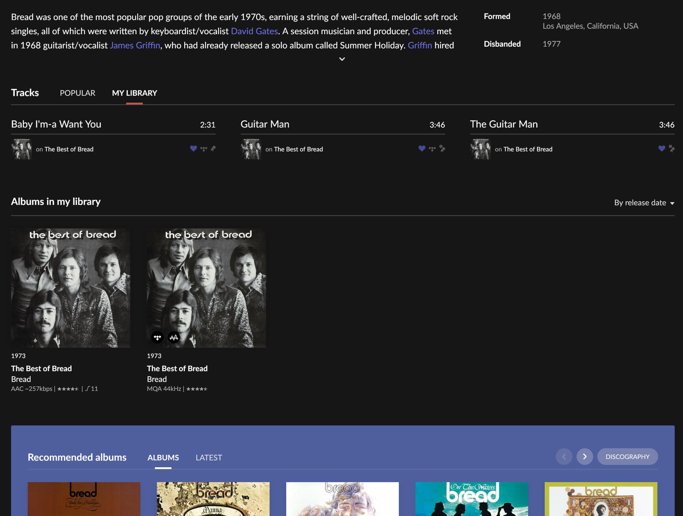Go to previous page of recommended albums
This screenshot has height=516, width=683.
click(564, 457)
